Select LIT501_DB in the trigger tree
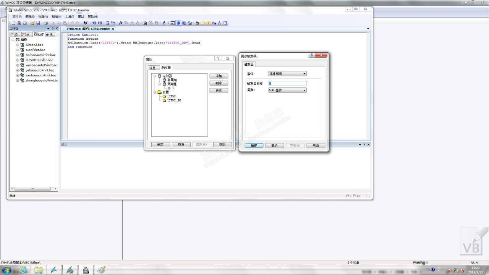 click(174, 100)
